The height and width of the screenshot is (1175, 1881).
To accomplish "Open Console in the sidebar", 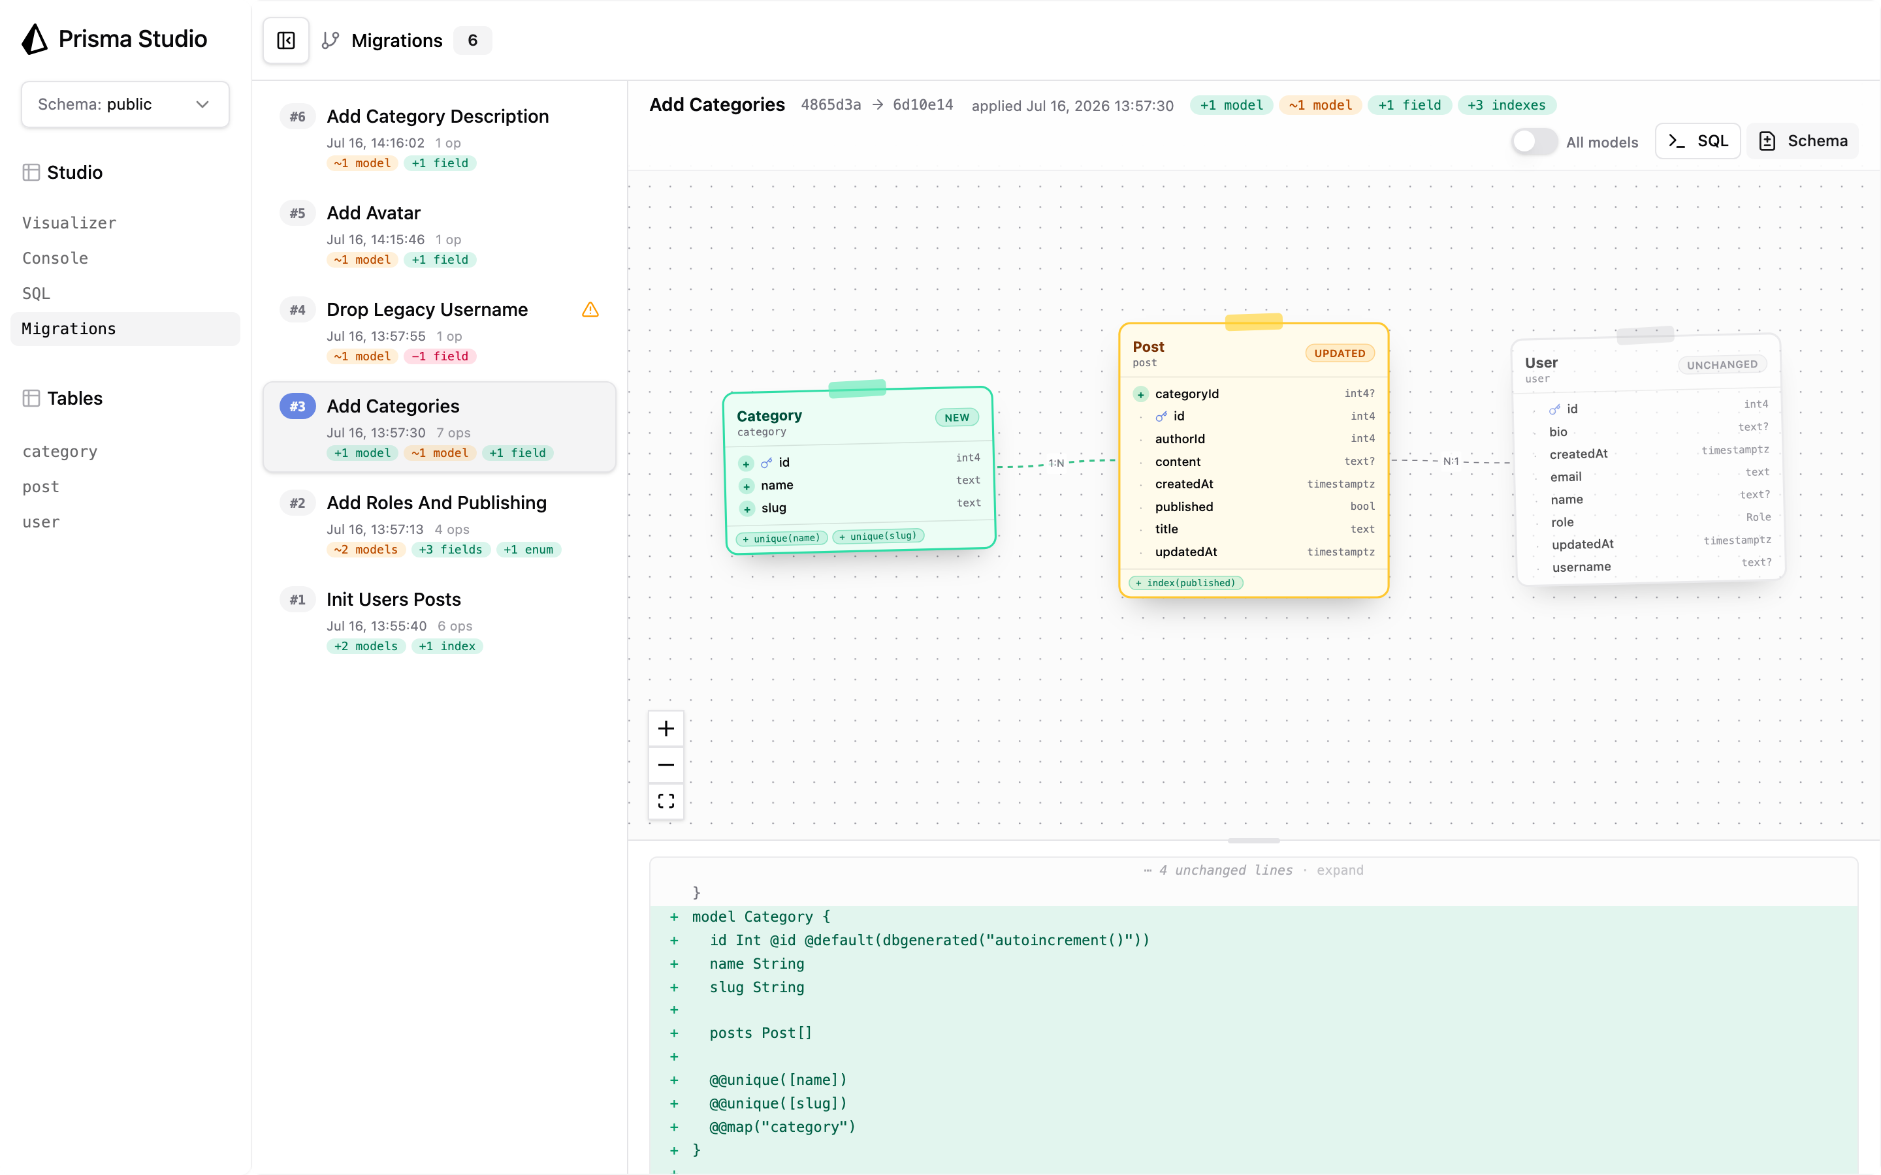I will click(x=55, y=258).
